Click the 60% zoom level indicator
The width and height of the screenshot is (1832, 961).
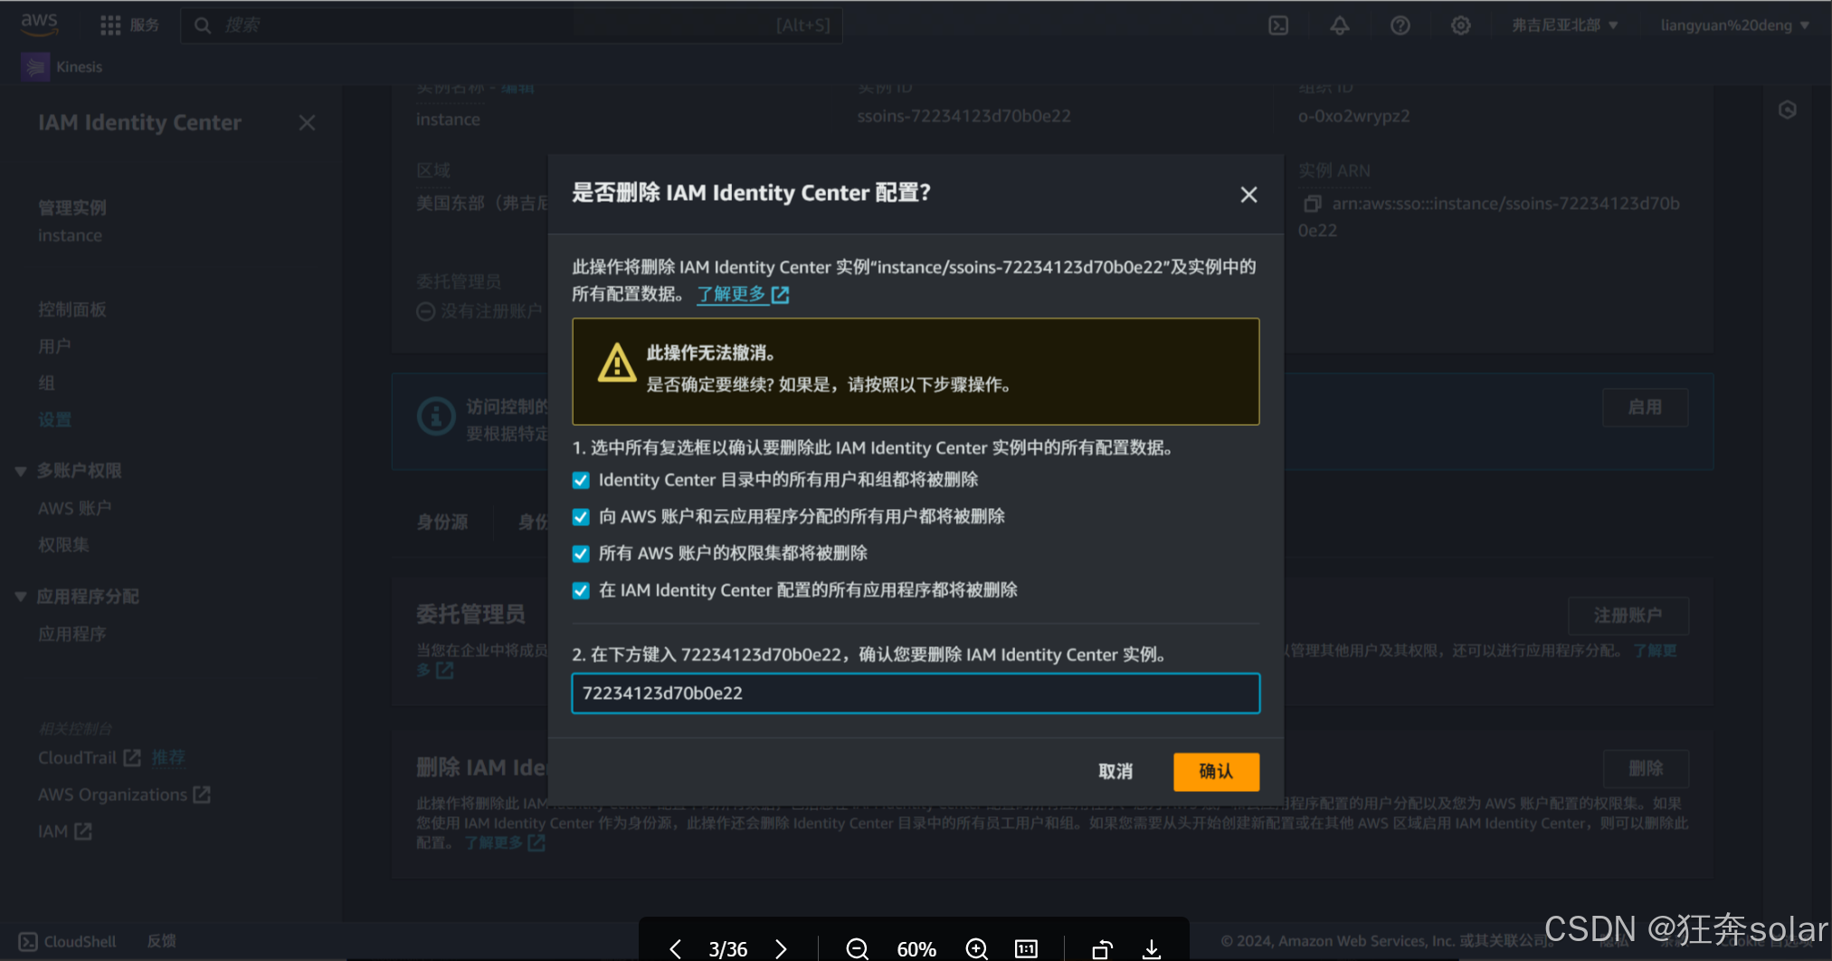point(916,949)
